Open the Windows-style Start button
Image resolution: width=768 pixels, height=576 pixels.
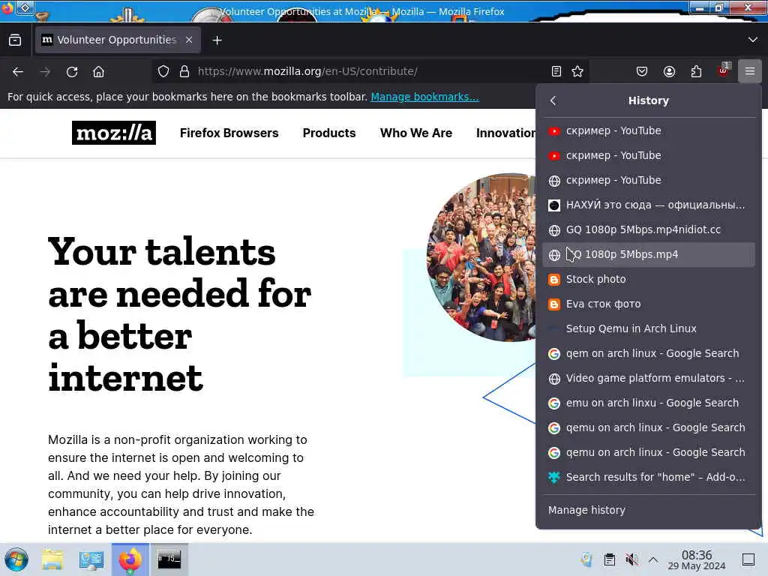pyautogui.click(x=16, y=559)
